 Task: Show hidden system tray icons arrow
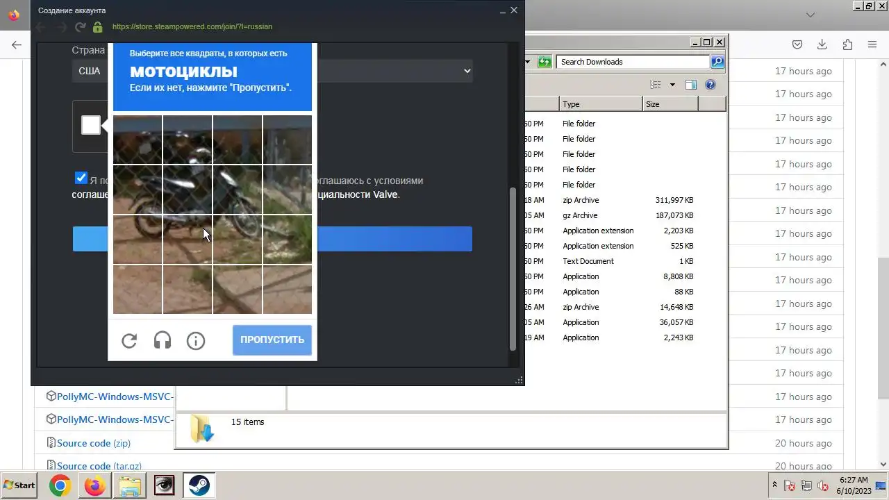[x=775, y=485]
